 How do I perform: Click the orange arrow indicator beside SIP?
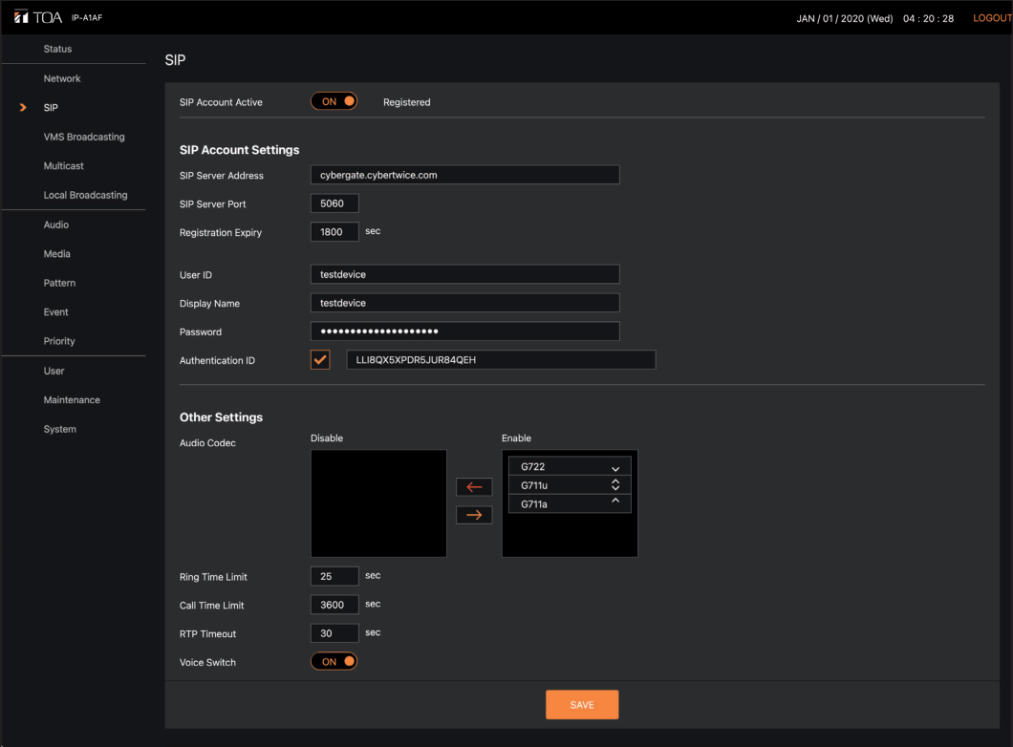click(x=23, y=107)
